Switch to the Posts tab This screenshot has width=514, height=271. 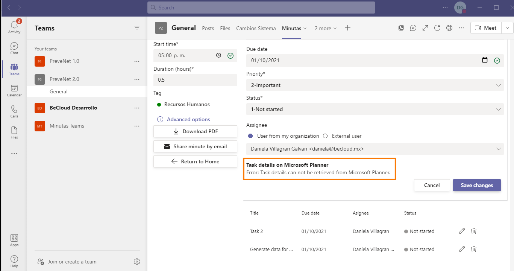pos(208,28)
